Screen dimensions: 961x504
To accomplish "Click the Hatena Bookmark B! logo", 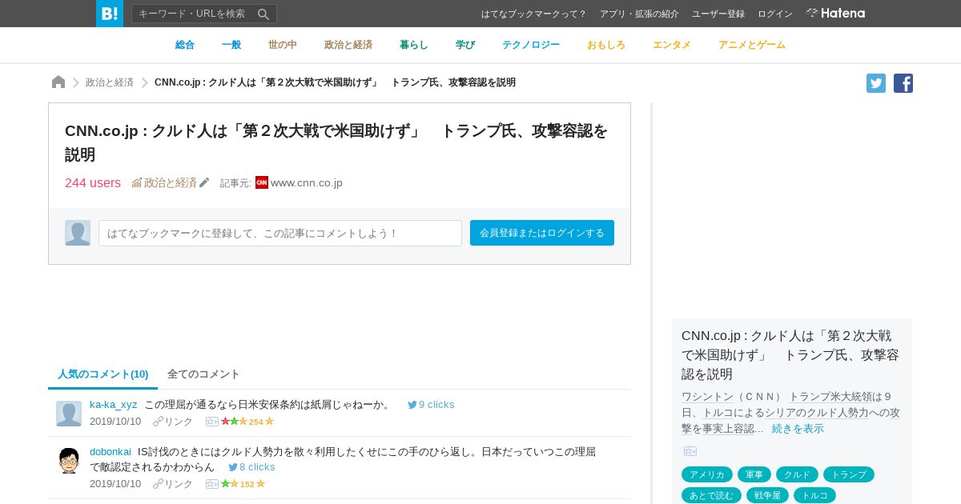I will pyautogui.click(x=110, y=14).
